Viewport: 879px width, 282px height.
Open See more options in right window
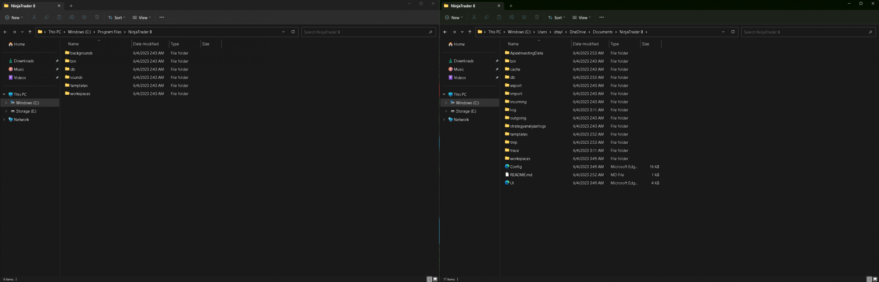click(x=602, y=17)
